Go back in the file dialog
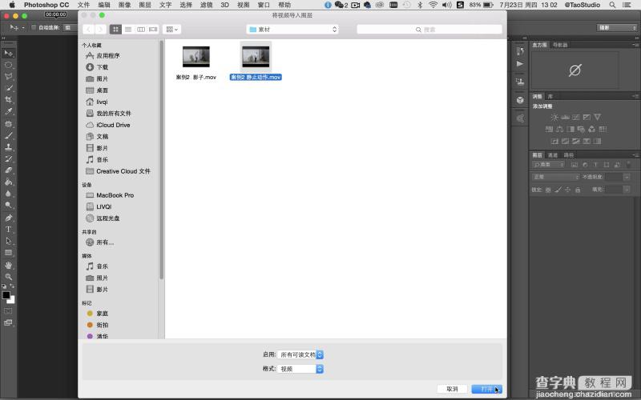The width and height of the screenshot is (641, 400). 88,30
